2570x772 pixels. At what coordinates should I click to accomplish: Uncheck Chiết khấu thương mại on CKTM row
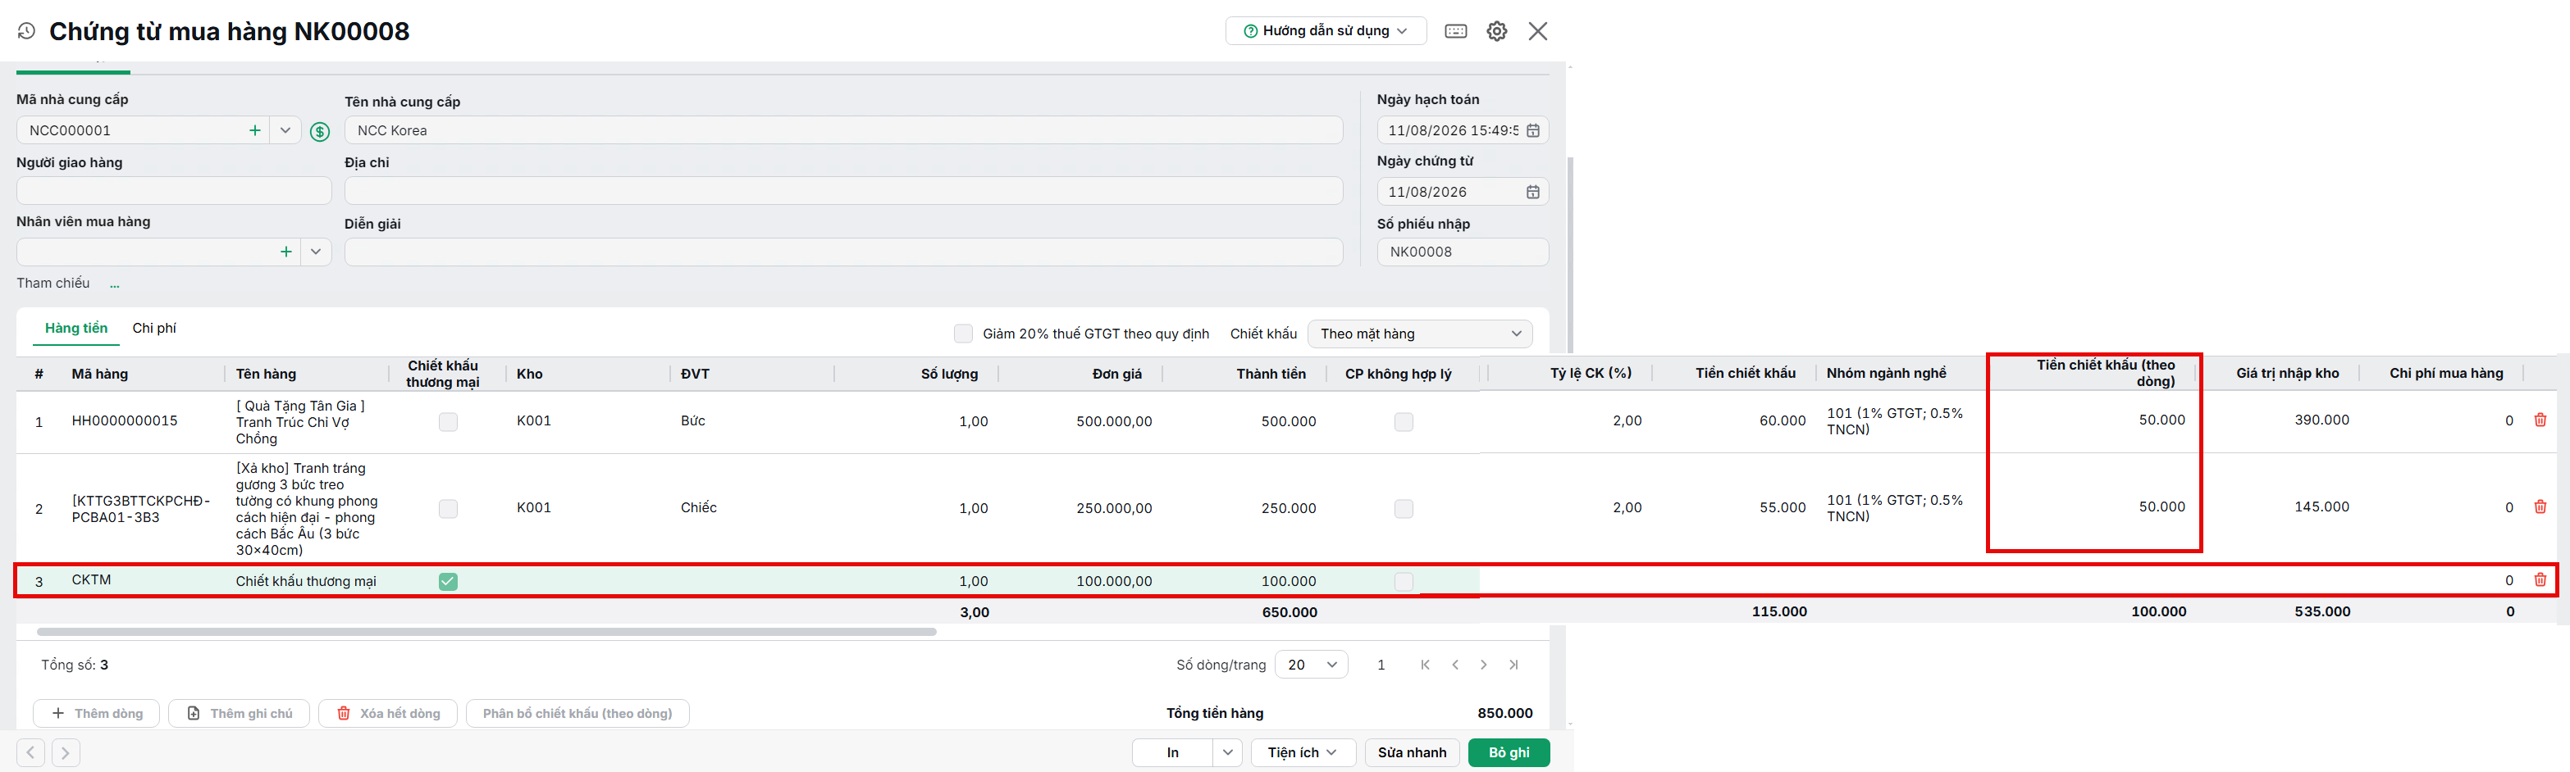click(x=448, y=582)
